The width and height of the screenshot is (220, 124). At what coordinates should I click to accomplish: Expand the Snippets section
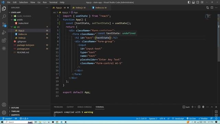tap(15, 115)
